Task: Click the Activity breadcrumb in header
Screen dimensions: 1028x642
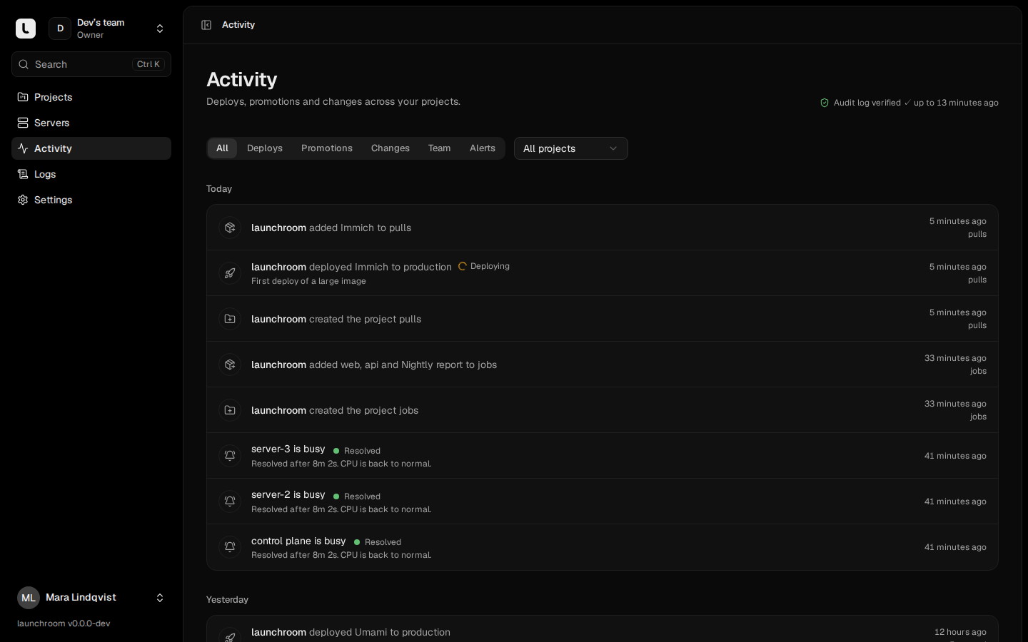Action: tap(238, 25)
